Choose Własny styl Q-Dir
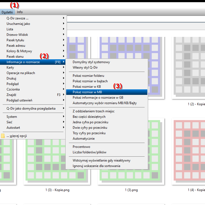Image resolution: width=205 pixels, height=205 pixels. coord(107,68)
